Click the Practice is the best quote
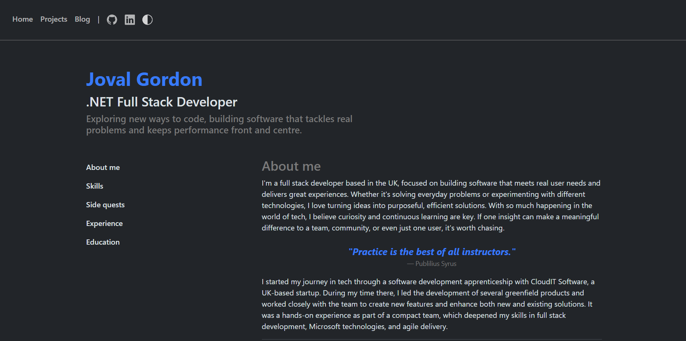 coord(432,252)
